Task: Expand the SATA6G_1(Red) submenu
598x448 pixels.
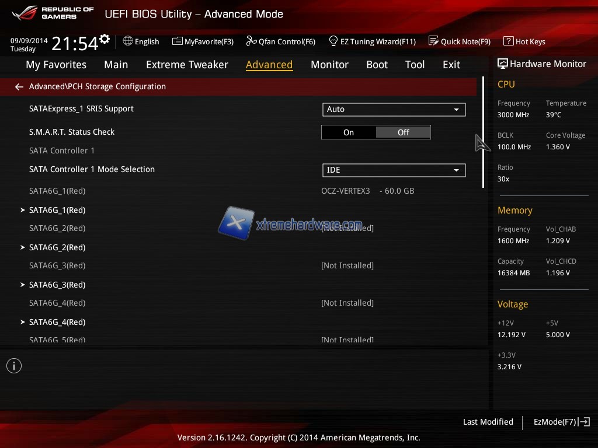Action: point(57,210)
